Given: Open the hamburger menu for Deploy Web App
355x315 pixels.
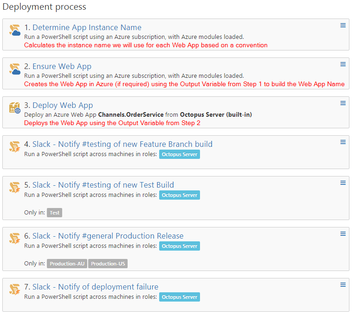Looking at the screenshot, I should (343, 103).
